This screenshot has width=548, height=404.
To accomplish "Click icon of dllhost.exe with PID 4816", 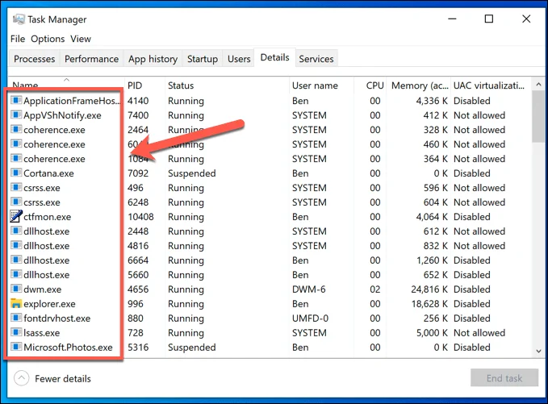I will coord(16,245).
